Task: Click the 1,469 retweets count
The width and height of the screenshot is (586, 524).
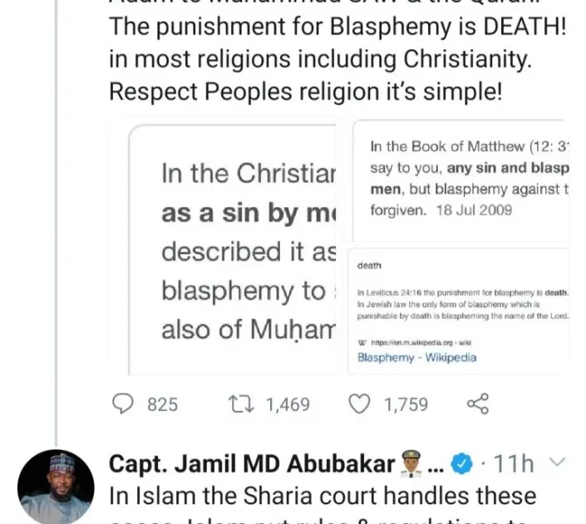Action: point(288,405)
